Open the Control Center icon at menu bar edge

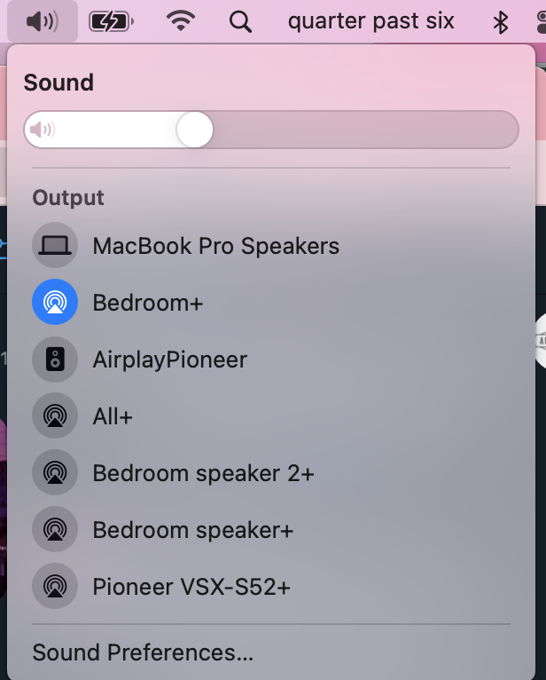click(542, 22)
